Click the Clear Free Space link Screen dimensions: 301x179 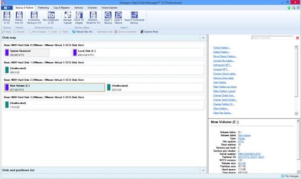tap(223, 113)
